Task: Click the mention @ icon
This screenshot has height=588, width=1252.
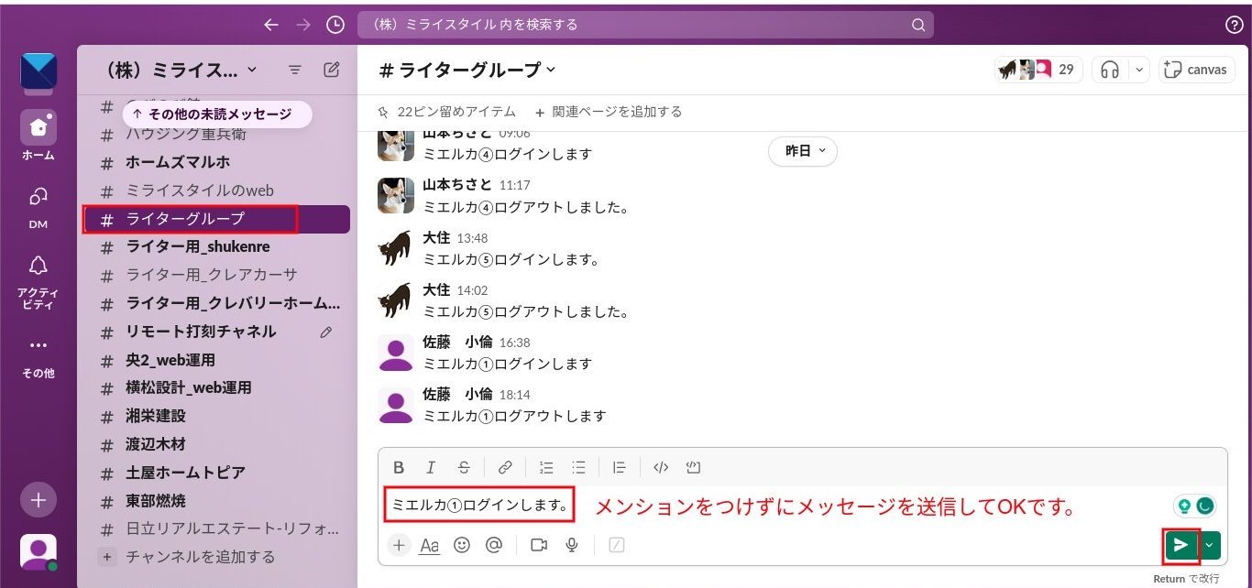Action: tap(494, 545)
